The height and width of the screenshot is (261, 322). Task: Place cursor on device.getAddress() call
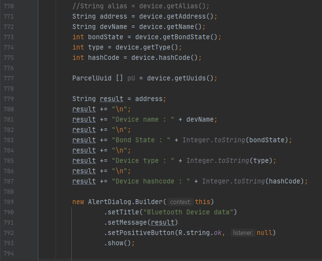(x=176, y=16)
